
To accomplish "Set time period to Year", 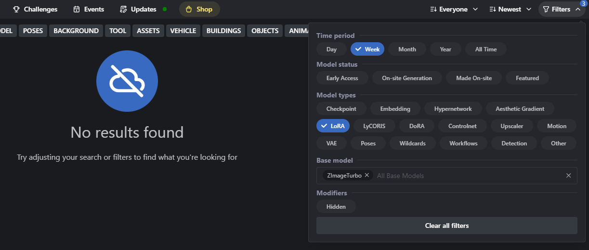I will coord(445,49).
